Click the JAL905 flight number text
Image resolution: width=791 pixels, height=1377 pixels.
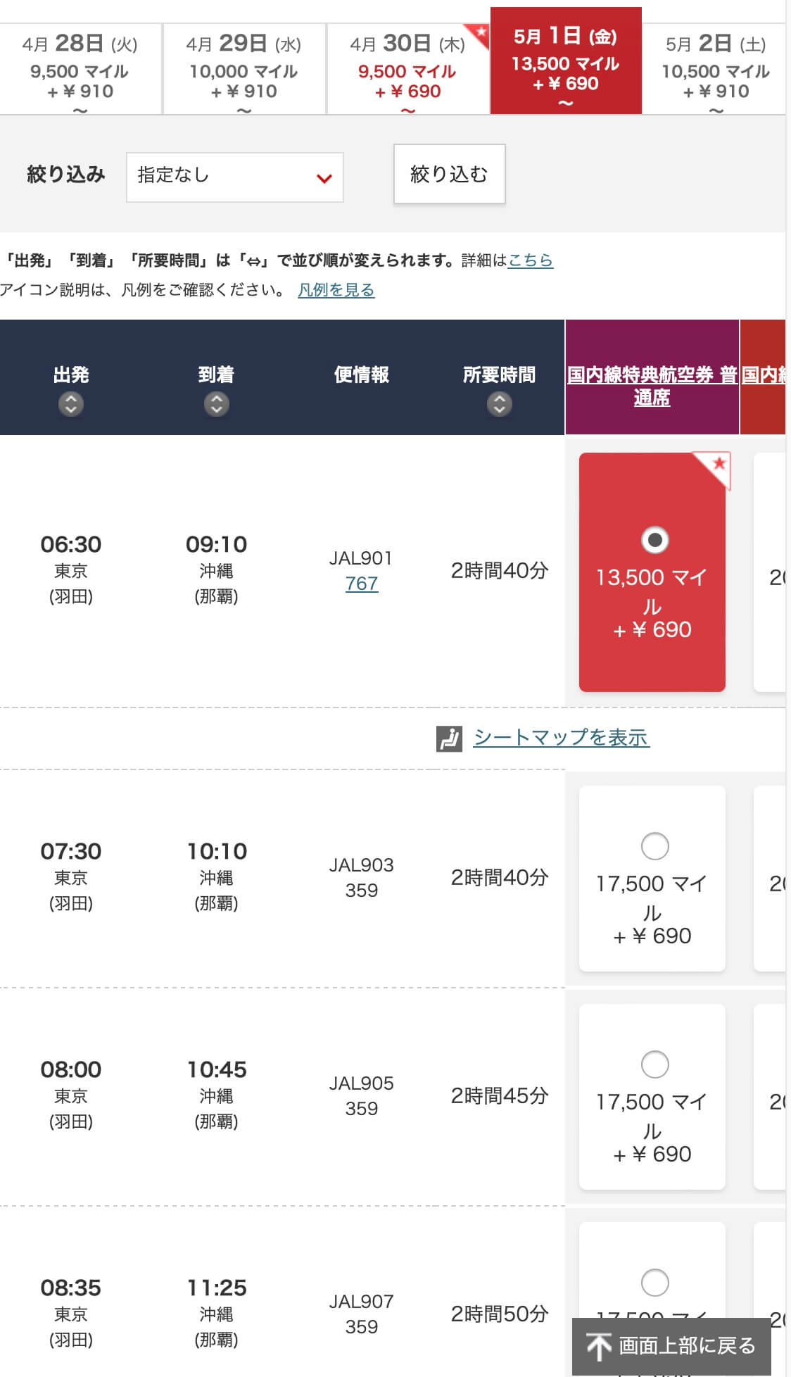[x=361, y=1083]
